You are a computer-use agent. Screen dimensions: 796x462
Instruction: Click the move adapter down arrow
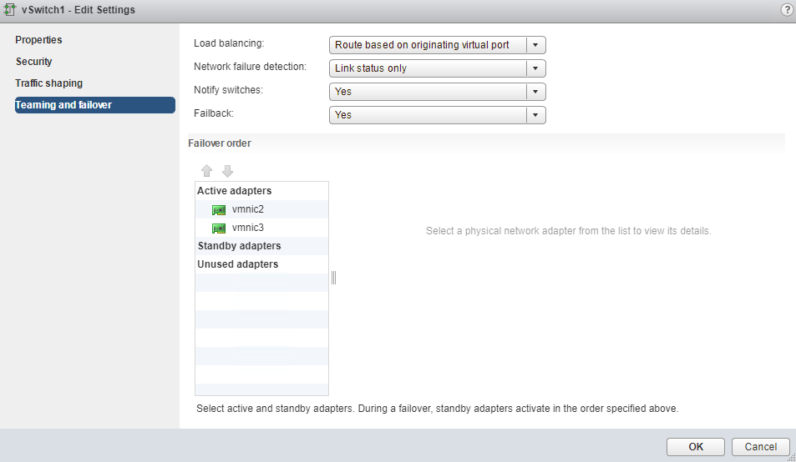[227, 171]
